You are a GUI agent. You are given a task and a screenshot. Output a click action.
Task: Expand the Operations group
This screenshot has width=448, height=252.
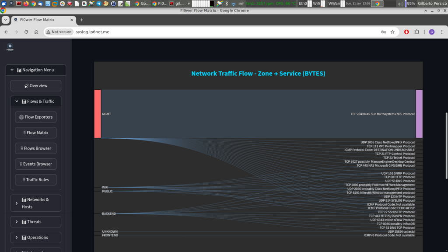click(36, 238)
